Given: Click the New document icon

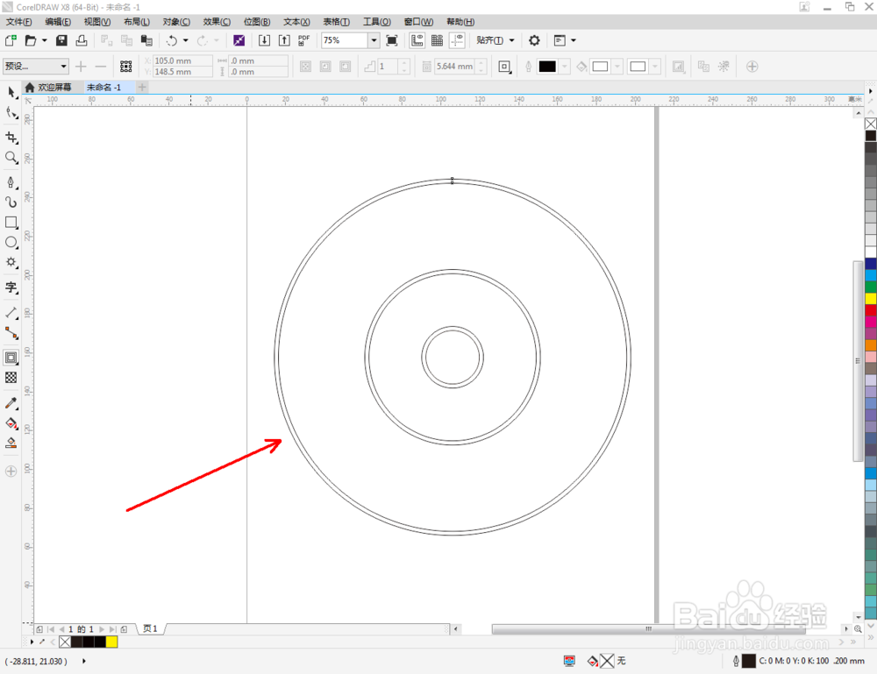Looking at the screenshot, I should (x=11, y=40).
